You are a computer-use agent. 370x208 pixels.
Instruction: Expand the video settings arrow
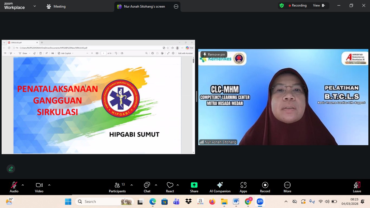(x=49, y=185)
